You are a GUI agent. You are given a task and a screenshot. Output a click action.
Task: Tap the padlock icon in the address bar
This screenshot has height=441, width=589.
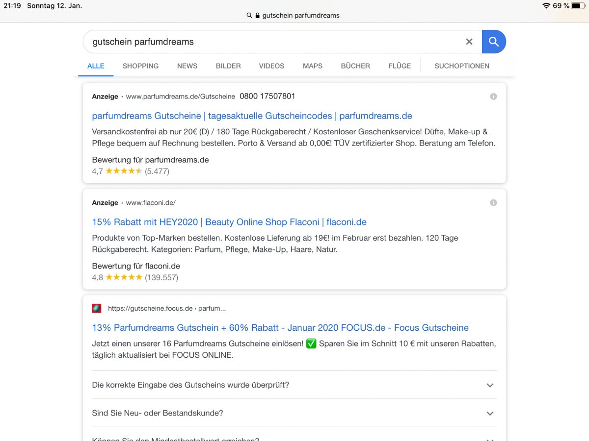pos(257,15)
